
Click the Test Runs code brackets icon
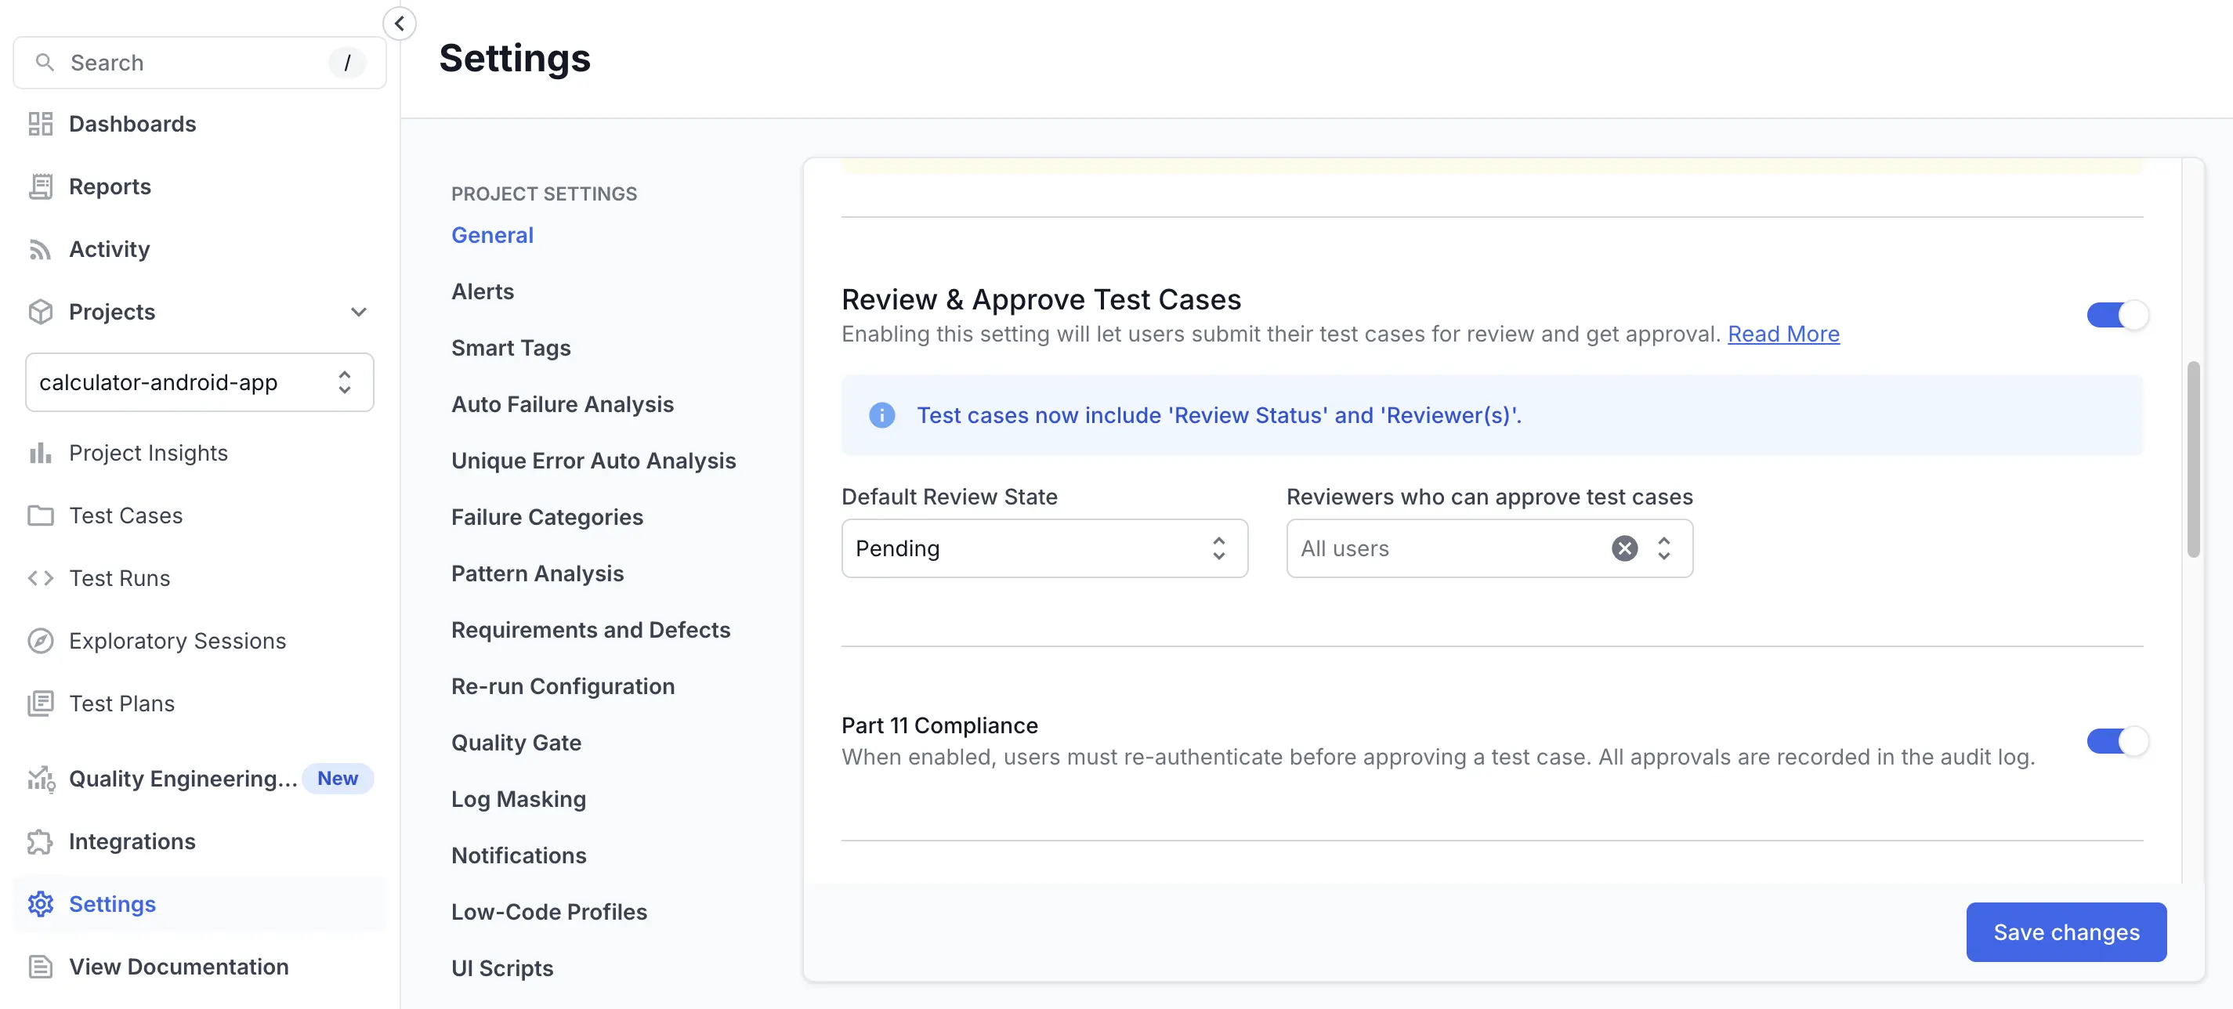point(40,578)
